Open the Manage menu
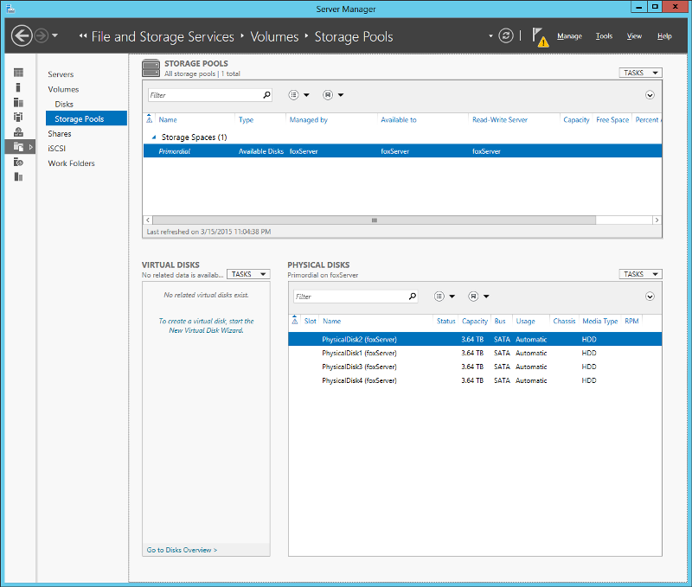Image resolution: width=692 pixels, height=587 pixels. (569, 36)
